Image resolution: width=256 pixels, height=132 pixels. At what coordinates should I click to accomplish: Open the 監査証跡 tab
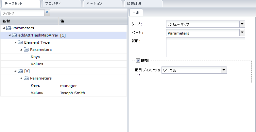143,4
